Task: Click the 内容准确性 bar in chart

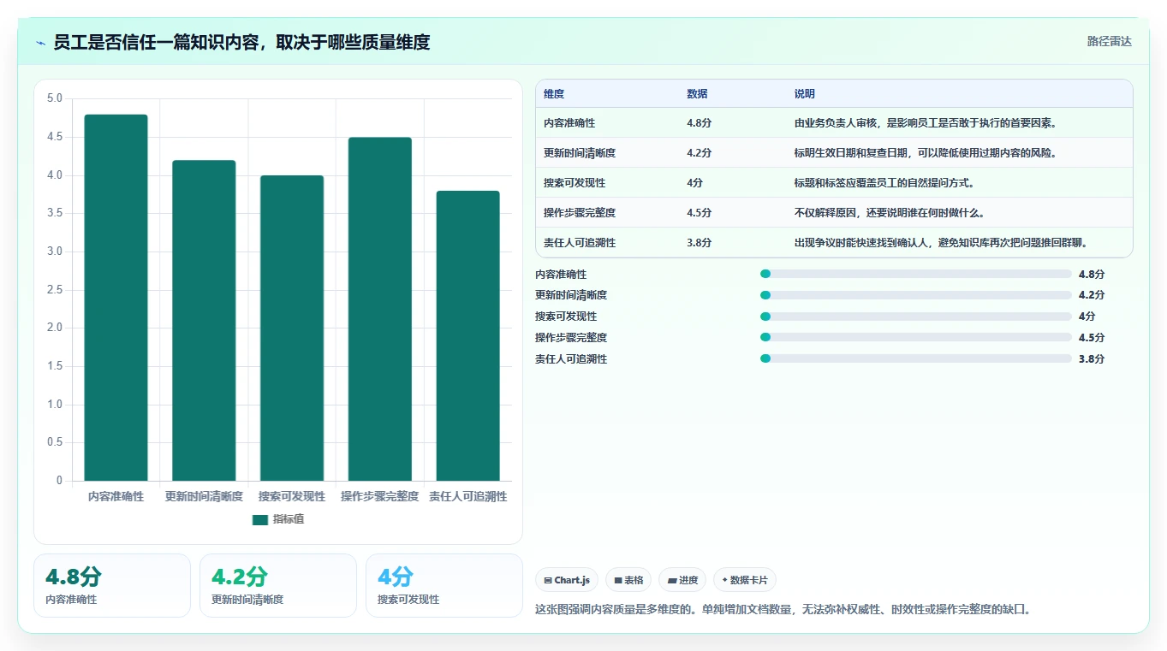Action: click(116, 298)
